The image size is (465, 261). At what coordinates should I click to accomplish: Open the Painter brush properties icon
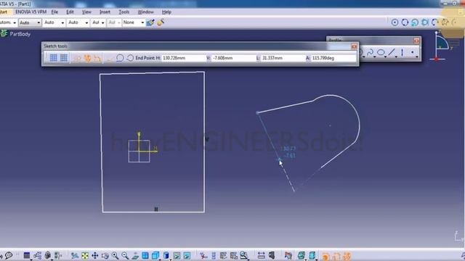(x=150, y=22)
